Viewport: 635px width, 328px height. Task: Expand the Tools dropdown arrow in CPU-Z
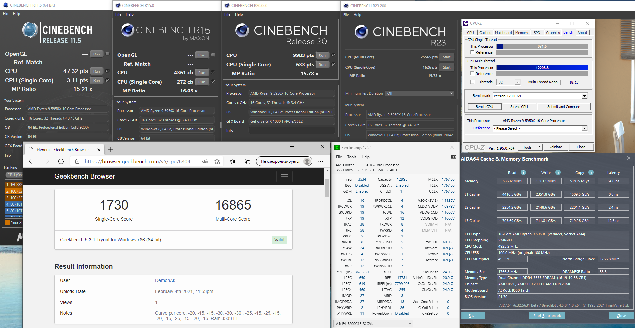tap(539, 147)
